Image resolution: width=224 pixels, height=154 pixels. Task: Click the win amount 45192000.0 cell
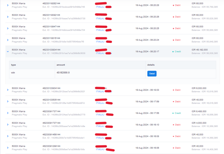point(63,73)
